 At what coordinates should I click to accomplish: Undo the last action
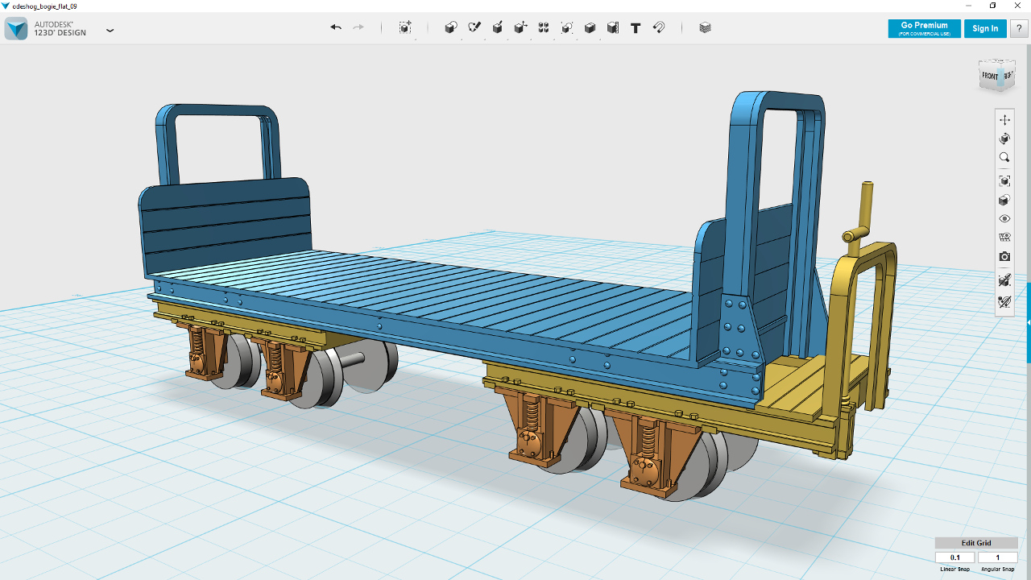pyautogui.click(x=336, y=27)
